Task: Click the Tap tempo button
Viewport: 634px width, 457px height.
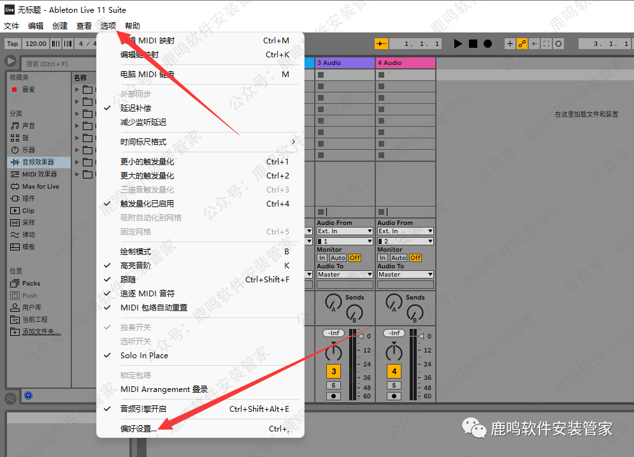Action: pos(13,44)
